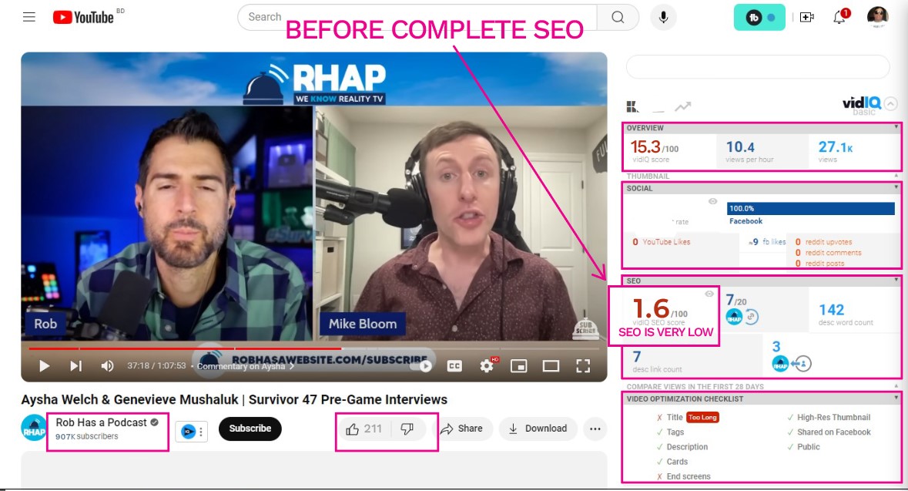Mute the video volume
The width and height of the screenshot is (908, 491).
pos(107,366)
